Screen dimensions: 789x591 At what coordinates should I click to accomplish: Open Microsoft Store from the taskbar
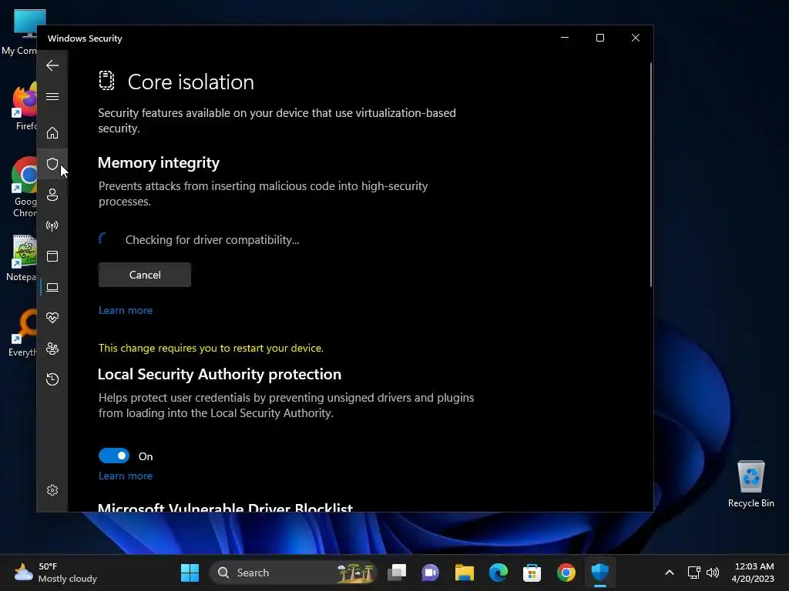(x=532, y=573)
